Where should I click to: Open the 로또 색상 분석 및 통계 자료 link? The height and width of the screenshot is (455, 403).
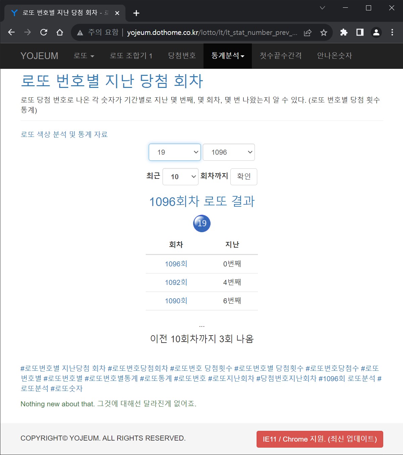point(64,135)
